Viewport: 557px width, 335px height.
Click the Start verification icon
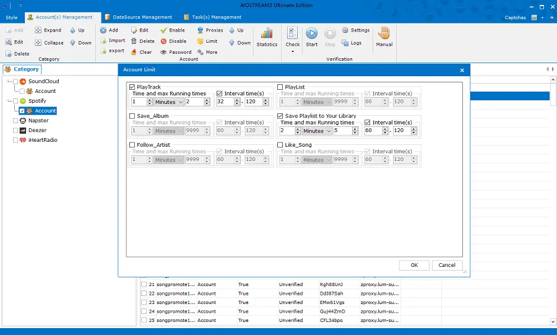pyautogui.click(x=312, y=35)
